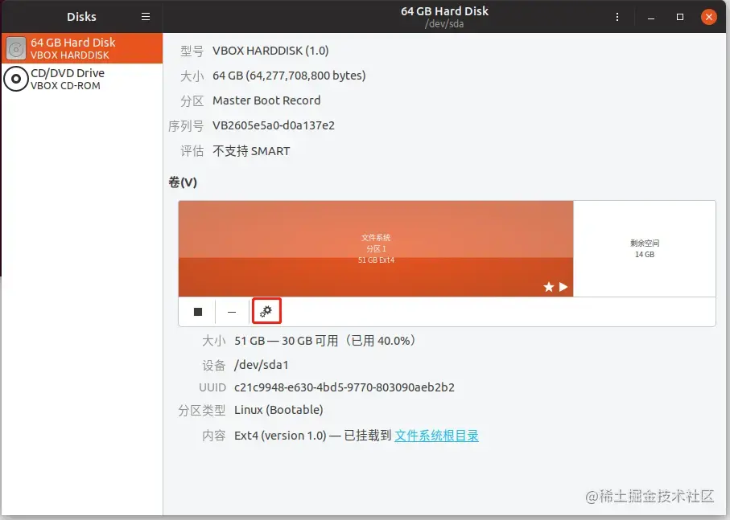Close the Disks window
This screenshot has width=730, height=520.
[x=708, y=17]
